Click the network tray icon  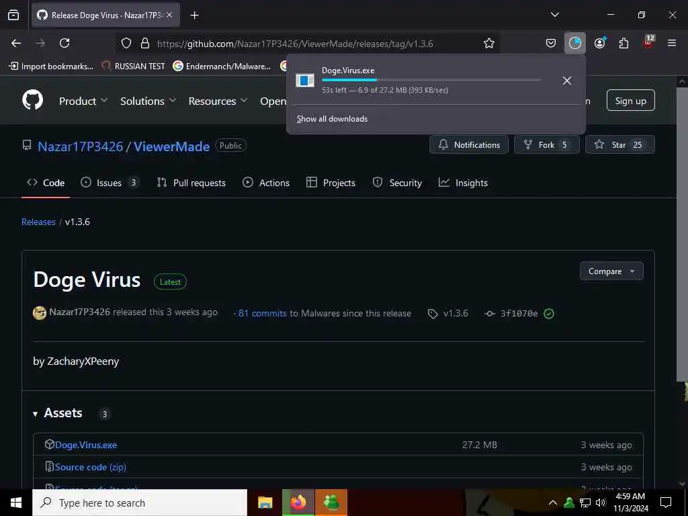pos(585,503)
